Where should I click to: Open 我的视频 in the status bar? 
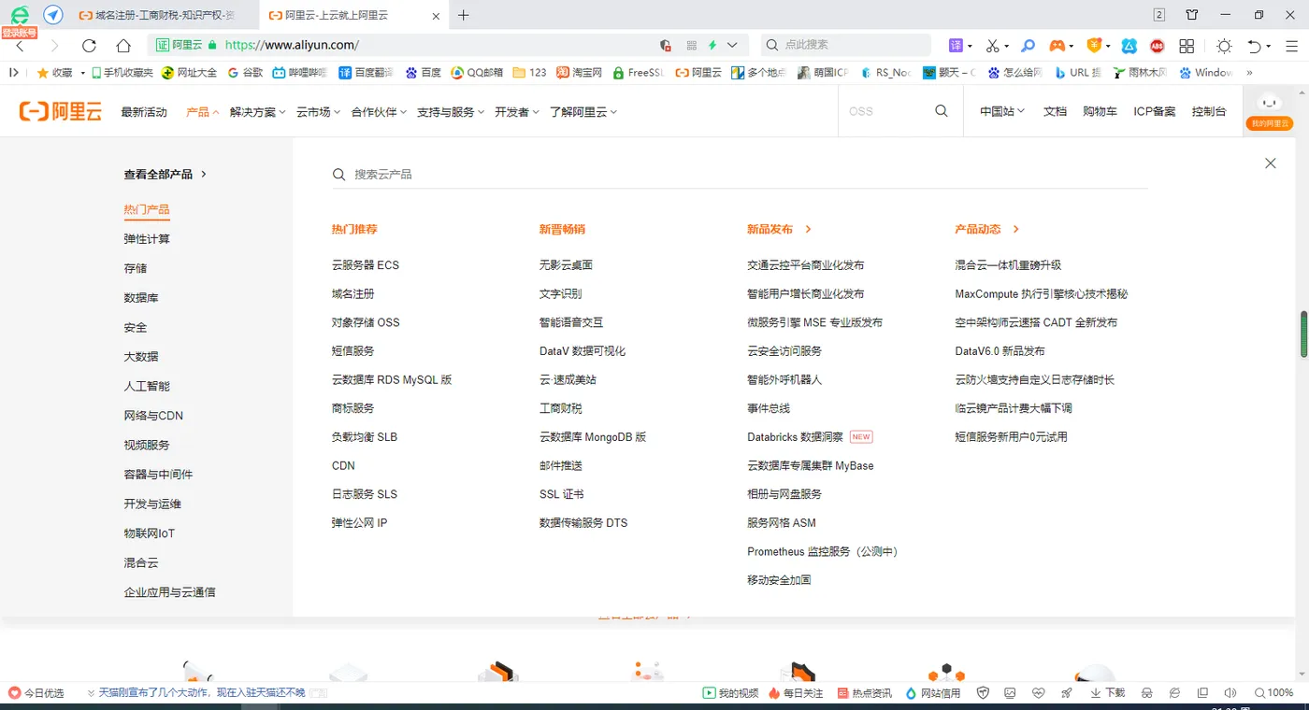point(731,693)
